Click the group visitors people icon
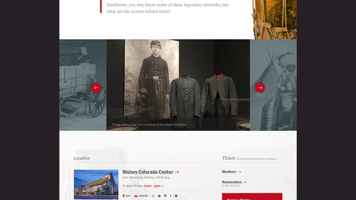356x200 pixels. coord(176,196)
